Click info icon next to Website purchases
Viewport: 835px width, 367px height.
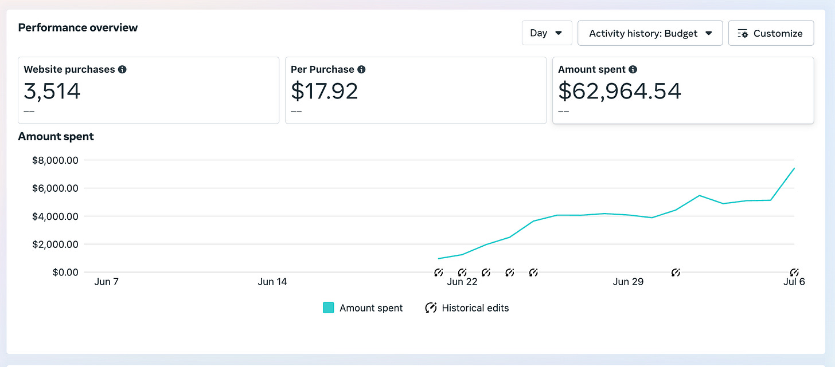[x=122, y=69]
